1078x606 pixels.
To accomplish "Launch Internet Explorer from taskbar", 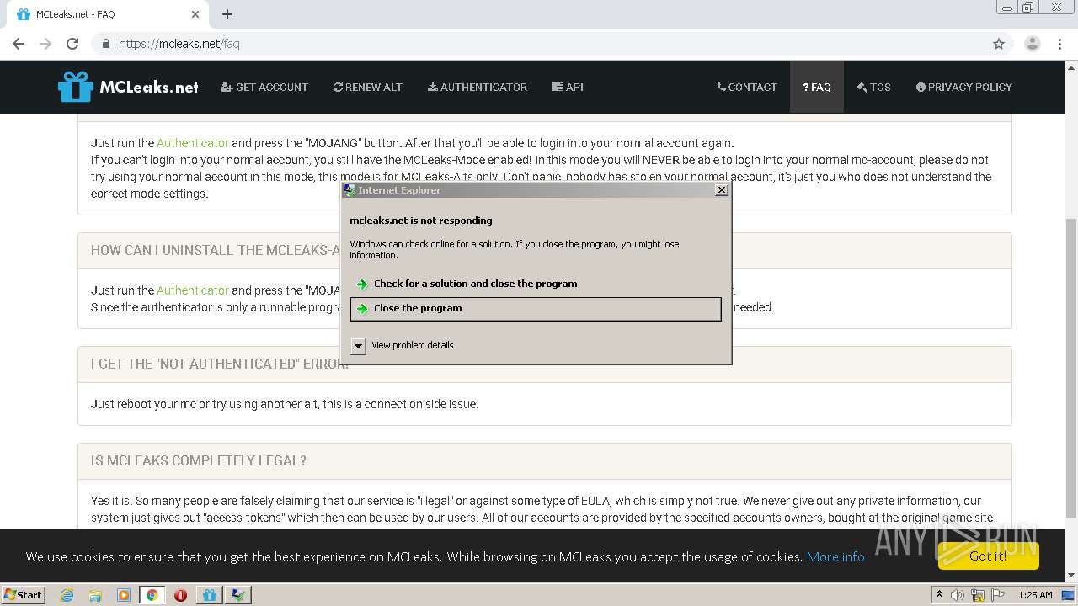I will [67, 595].
